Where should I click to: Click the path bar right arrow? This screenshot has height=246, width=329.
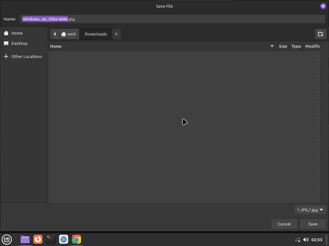point(116,34)
